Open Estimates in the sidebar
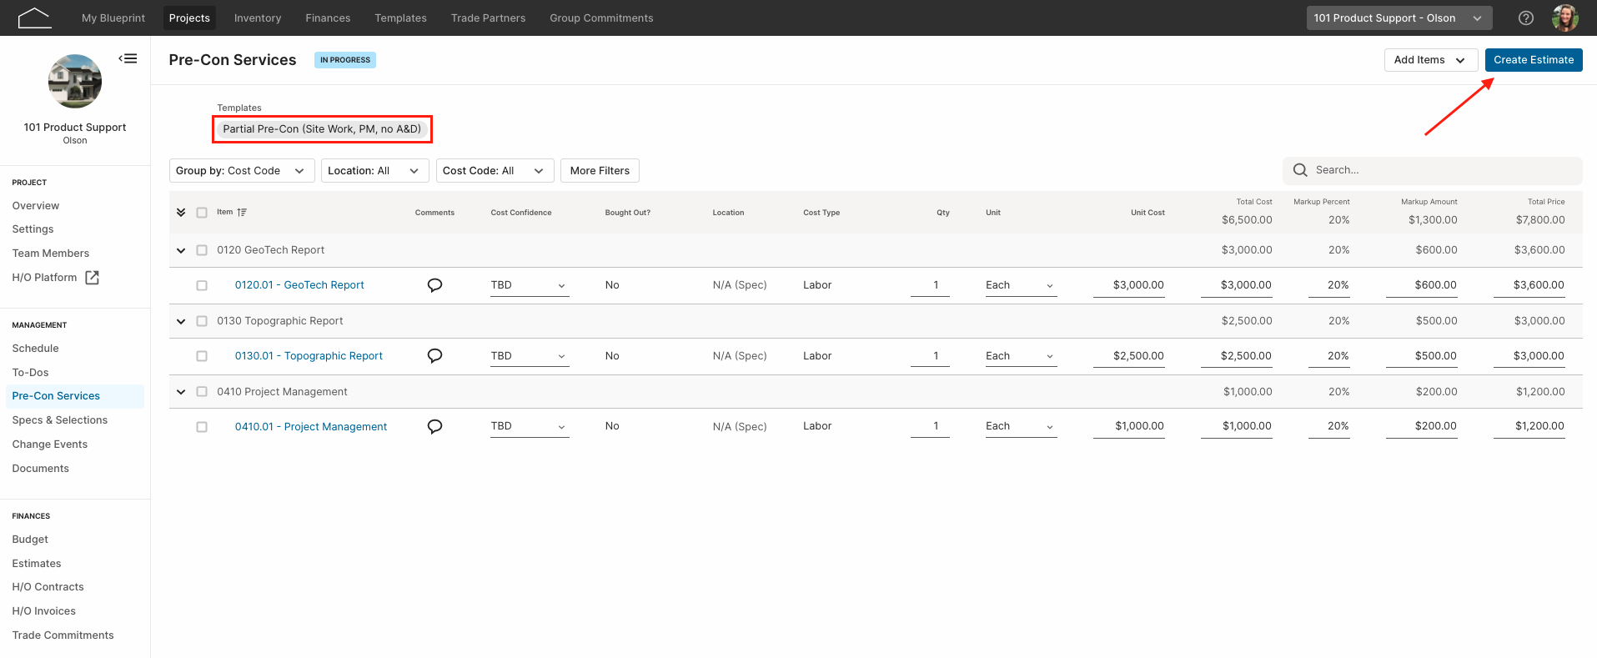 37,564
